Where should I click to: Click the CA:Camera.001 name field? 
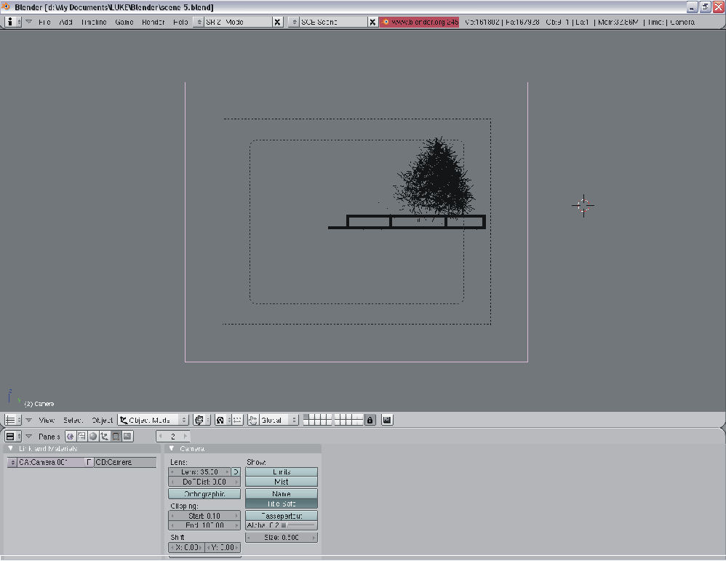click(x=52, y=462)
